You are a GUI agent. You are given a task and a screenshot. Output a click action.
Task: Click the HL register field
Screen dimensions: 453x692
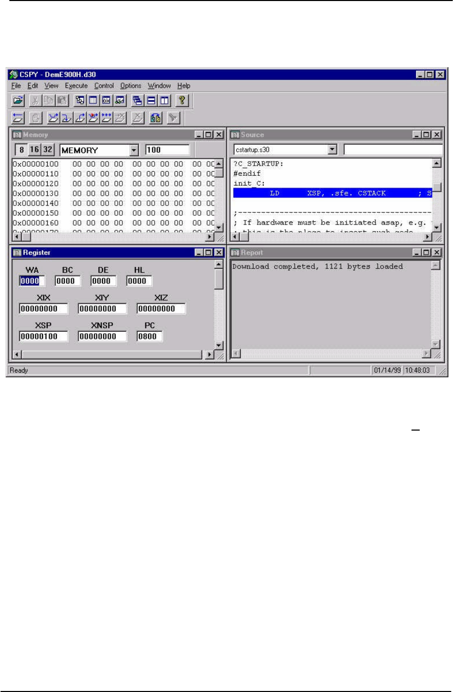pos(139,281)
